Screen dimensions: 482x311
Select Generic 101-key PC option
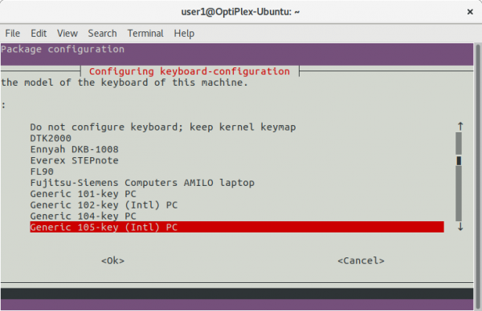237,194
